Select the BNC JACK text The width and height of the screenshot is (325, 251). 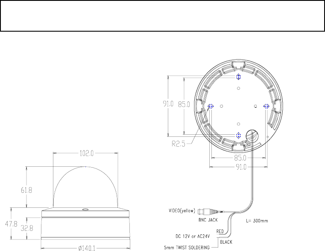pos(208,220)
